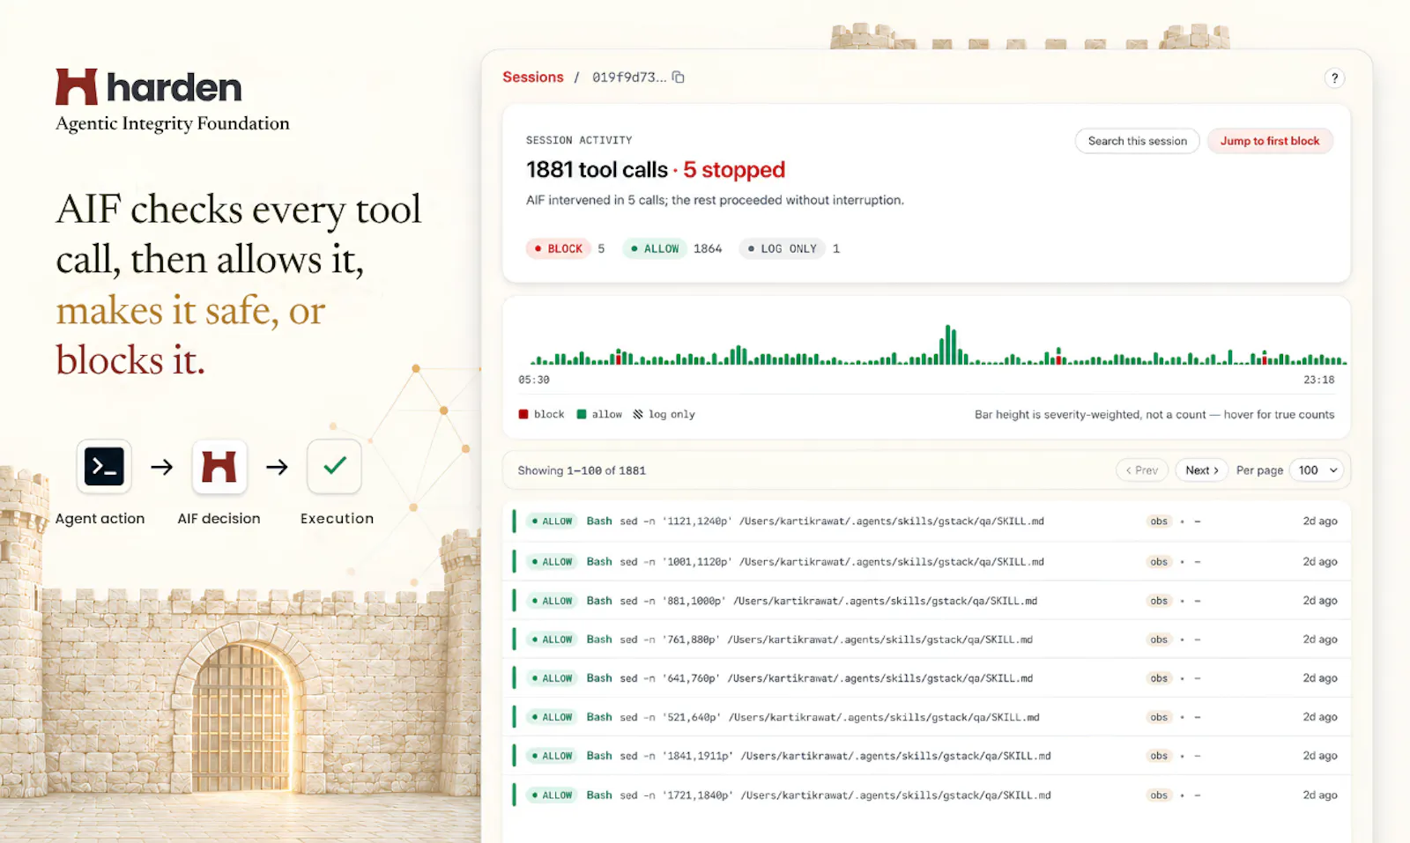Open the sed '881,1000p' row
1410x843 pixels.
[x=926, y=601]
